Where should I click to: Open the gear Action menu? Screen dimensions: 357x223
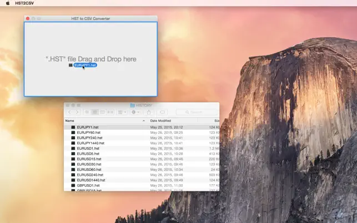click(x=135, y=112)
